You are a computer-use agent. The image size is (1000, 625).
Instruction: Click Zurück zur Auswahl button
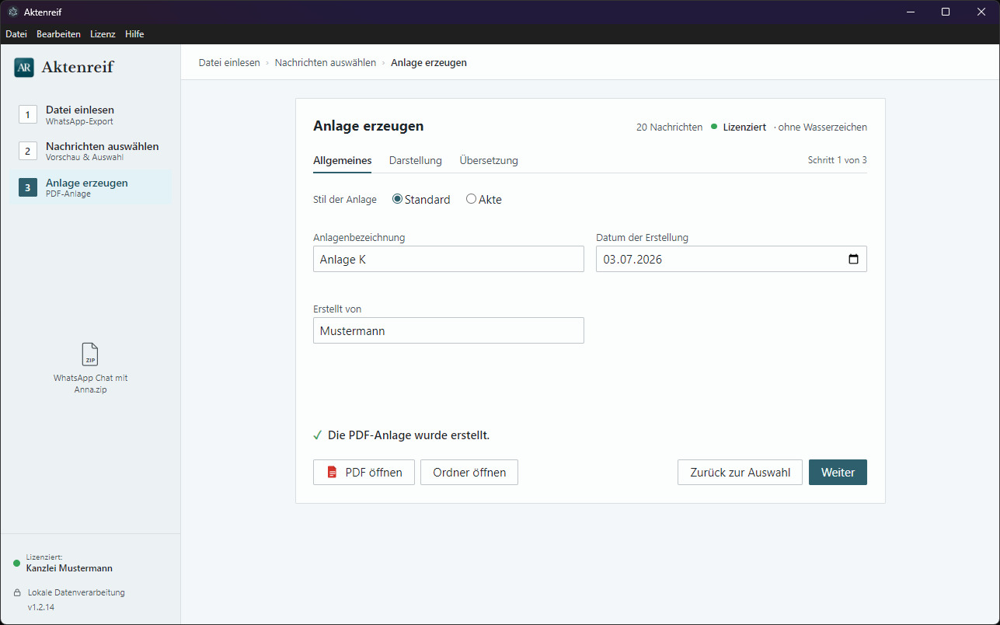tap(740, 472)
